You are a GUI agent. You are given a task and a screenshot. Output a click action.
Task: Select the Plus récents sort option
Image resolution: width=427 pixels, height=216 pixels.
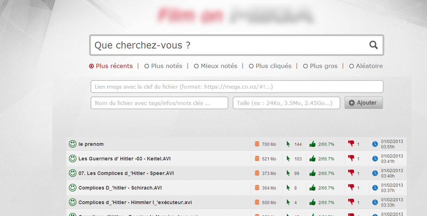[x=91, y=66]
